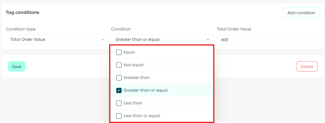Click the highlighted Greater than or equal option text
The image size is (325, 123).
pos(146,90)
